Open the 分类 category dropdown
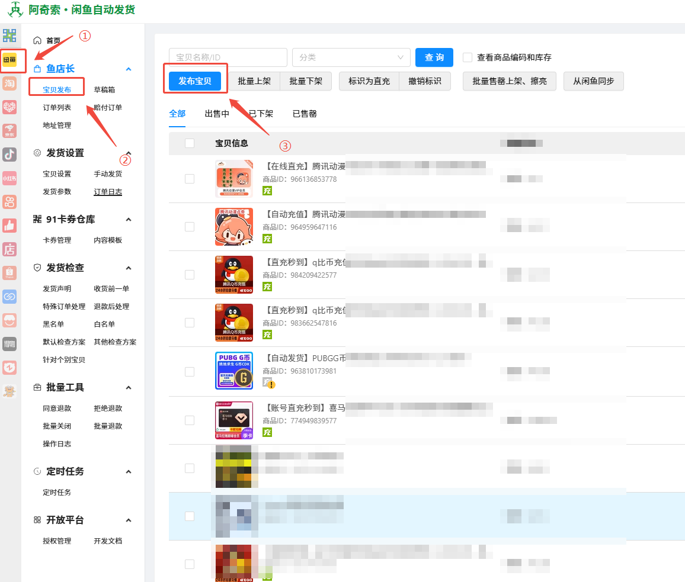Image resolution: width=685 pixels, height=582 pixels. [351, 57]
